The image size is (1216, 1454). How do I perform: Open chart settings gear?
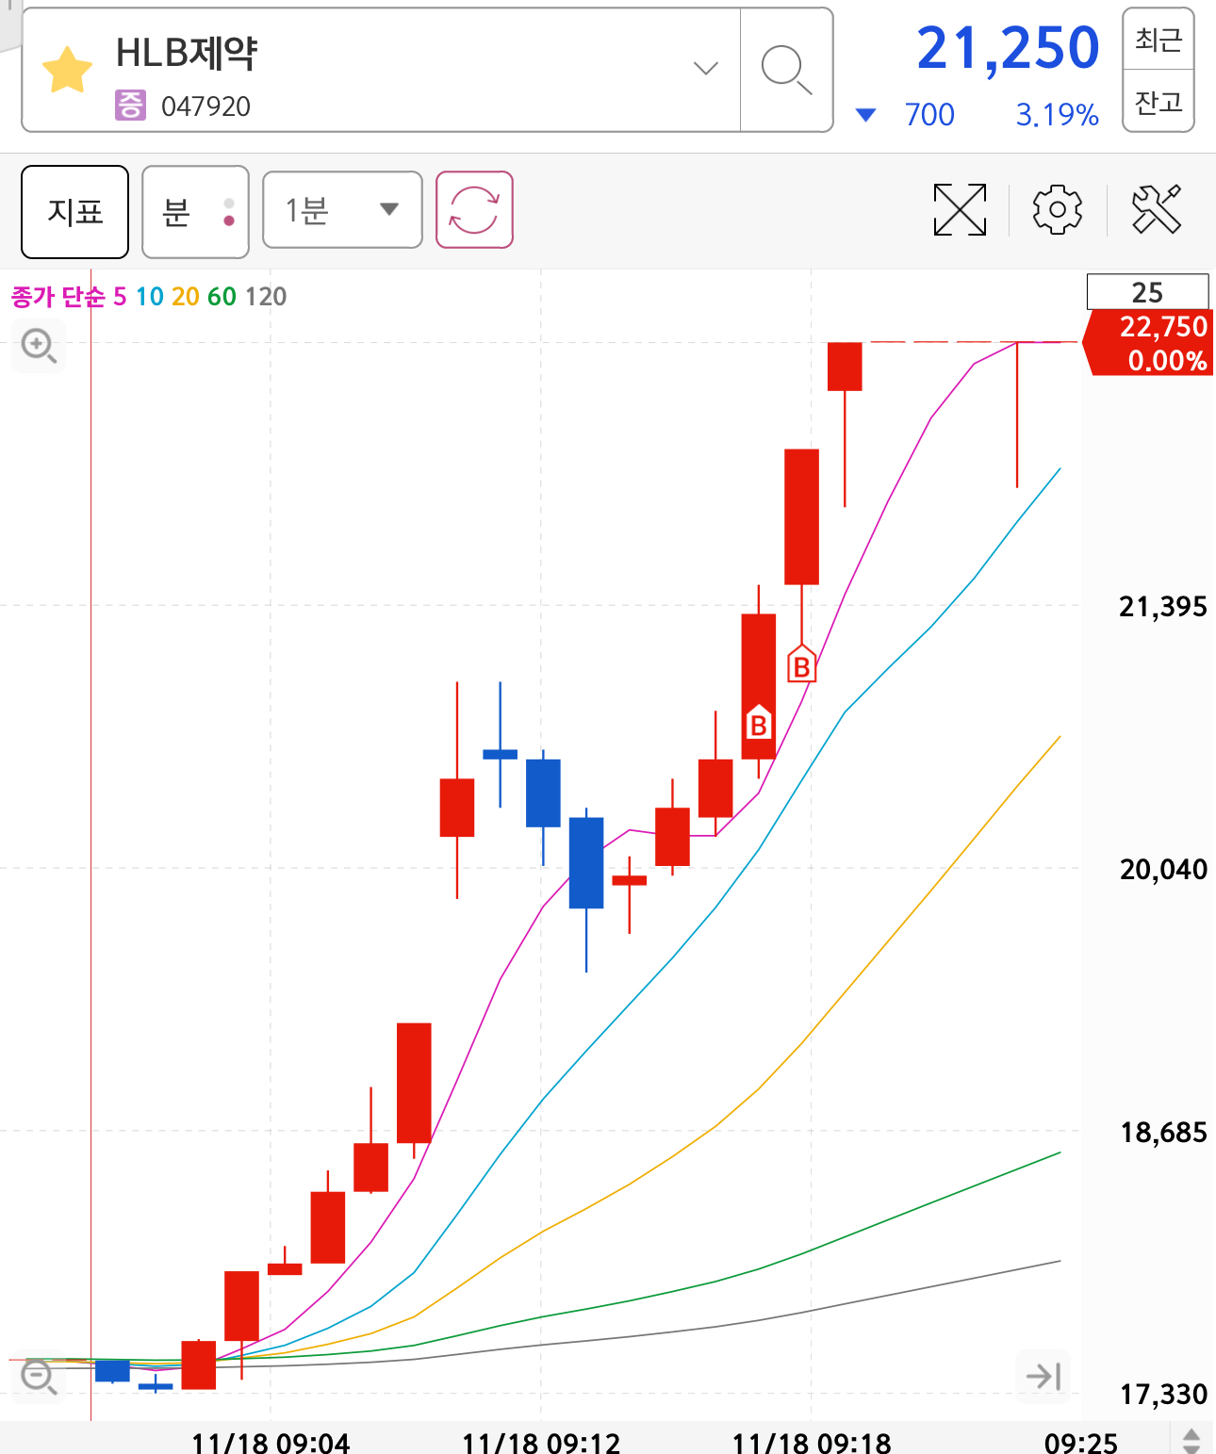(x=1057, y=209)
